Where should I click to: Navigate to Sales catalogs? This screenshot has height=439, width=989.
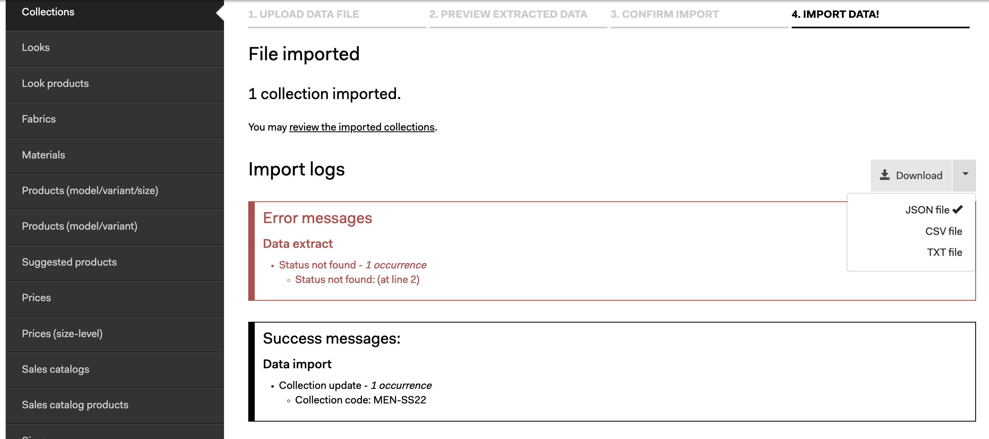(115, 369)
